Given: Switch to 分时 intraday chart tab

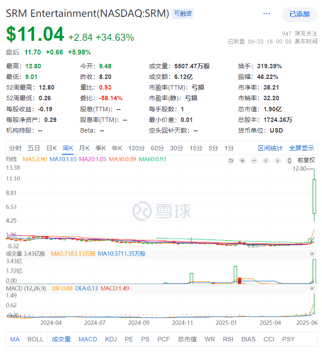Looking at the screenshot, I should (15, 148).
